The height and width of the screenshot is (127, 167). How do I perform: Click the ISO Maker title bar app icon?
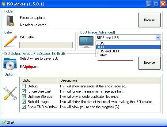tap(3, 4)
